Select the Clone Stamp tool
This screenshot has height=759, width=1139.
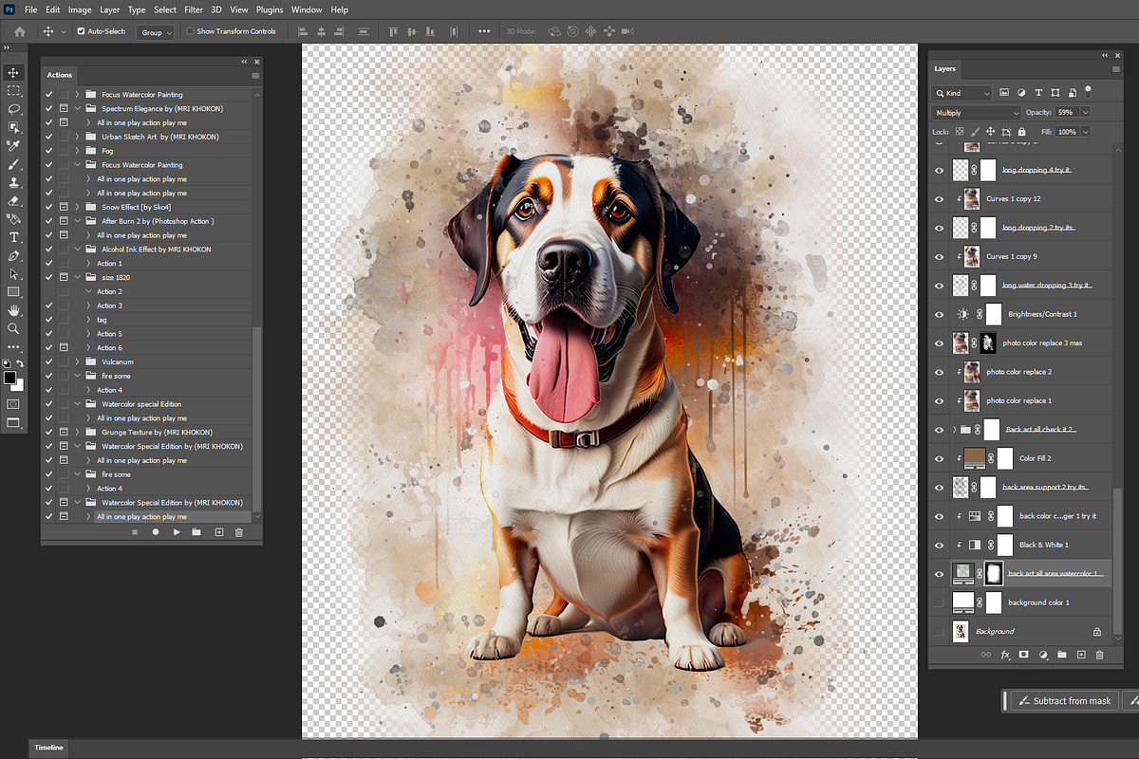coord(13,182)
